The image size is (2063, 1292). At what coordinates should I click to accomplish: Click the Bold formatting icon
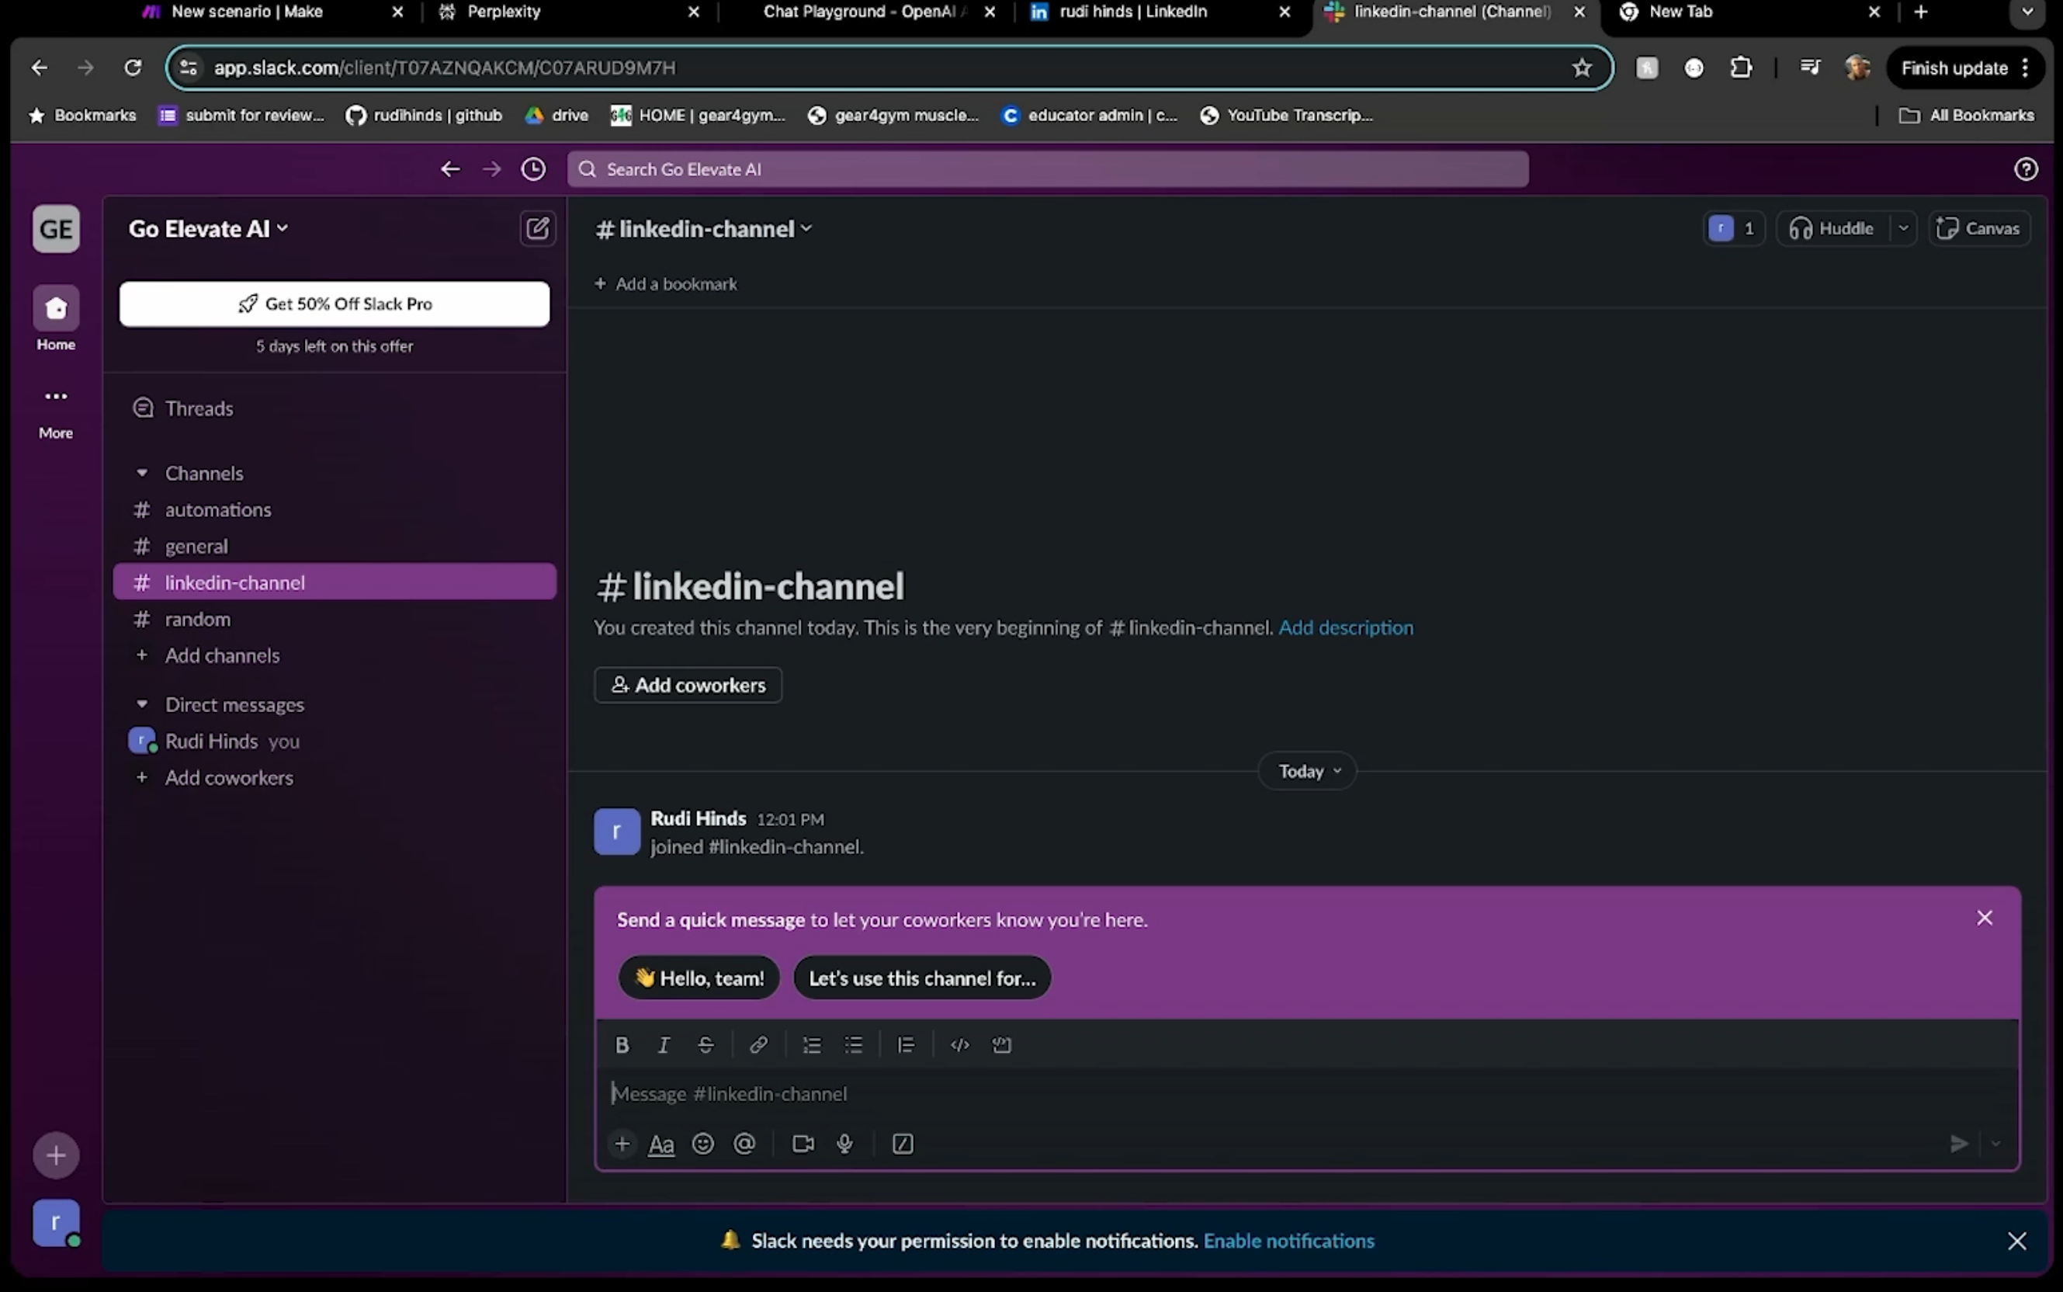click(622, 1044)
